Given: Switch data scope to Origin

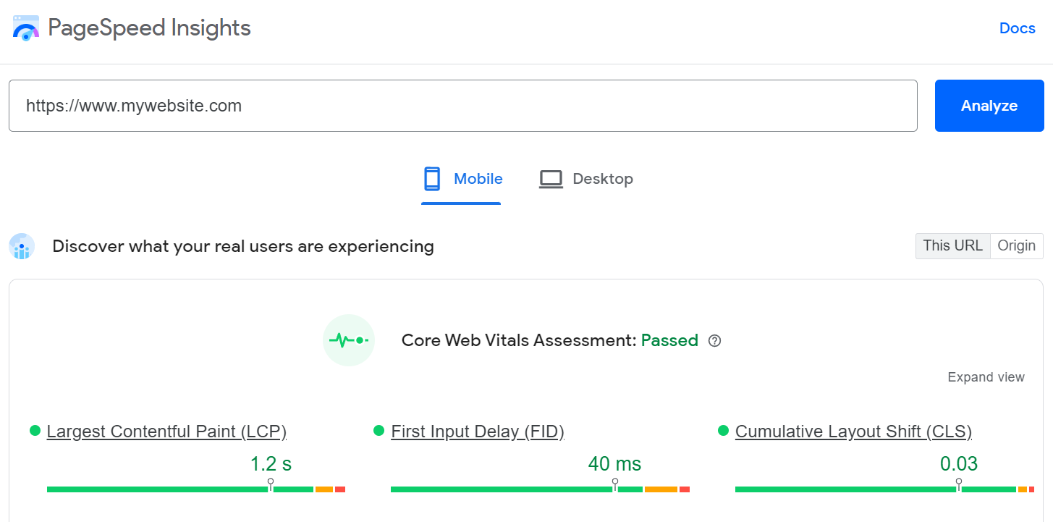Looking at the screenshot, I should [x=1016, y=246].
